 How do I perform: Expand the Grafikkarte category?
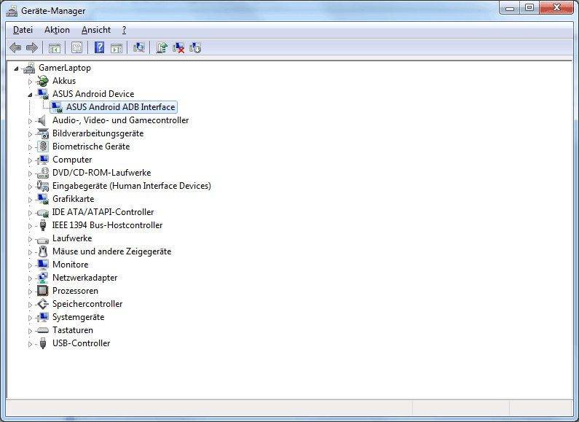(x=30, y=200)
